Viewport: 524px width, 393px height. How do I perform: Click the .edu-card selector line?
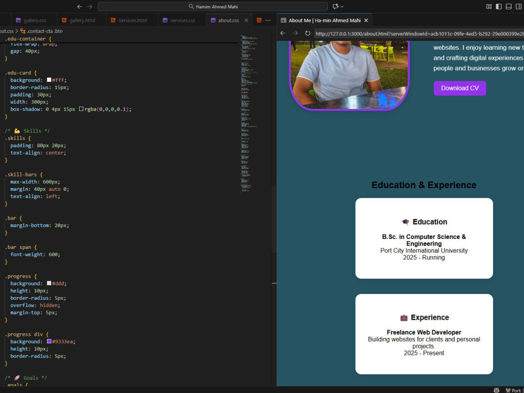[x=20, y=73]
